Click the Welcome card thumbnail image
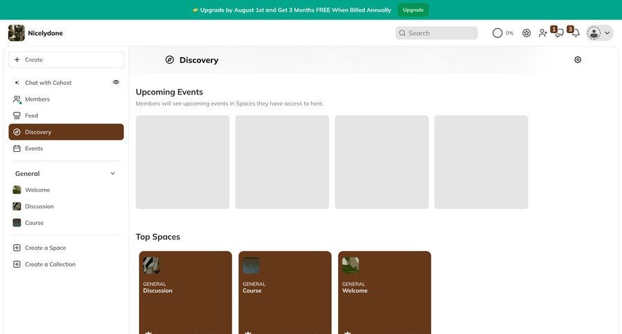The image size is (622, 334). tap(350, 266)
